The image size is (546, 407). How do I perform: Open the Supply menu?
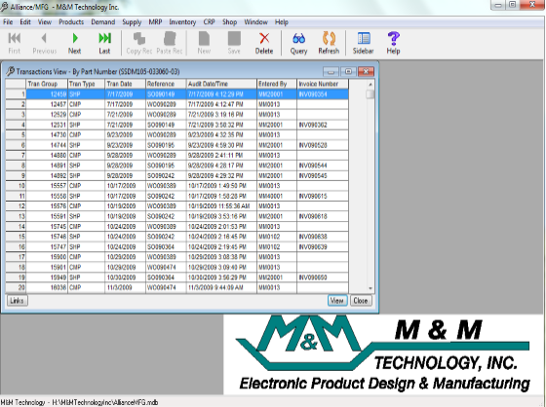(x=132, y=22)
